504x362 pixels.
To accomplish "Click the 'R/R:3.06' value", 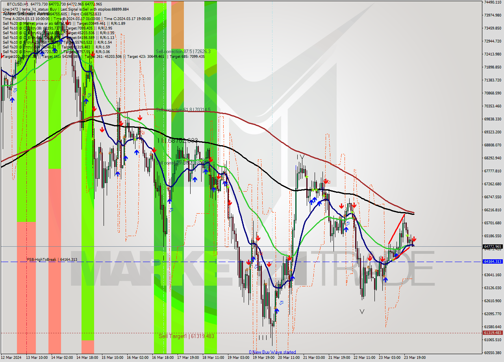I will [103, 52].
